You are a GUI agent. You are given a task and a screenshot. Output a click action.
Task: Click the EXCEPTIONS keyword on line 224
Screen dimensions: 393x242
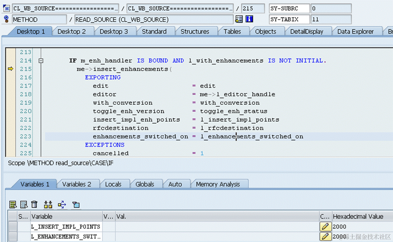click(105, 145)
